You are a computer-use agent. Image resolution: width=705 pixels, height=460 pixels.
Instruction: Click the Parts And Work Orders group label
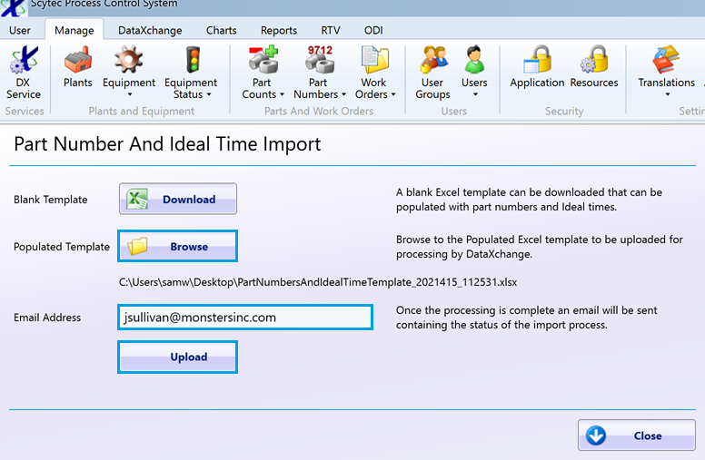pos(319,111)
